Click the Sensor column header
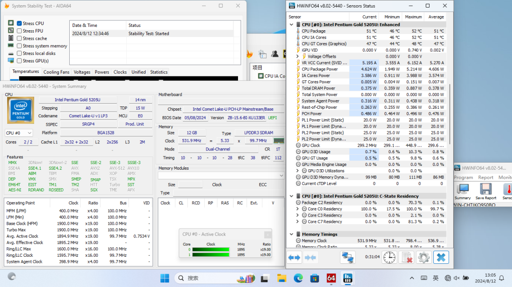The image size is (512, 287). click(295, 17)
